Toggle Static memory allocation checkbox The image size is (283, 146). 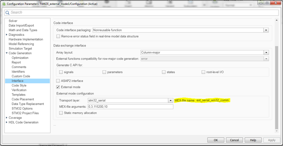[61, 113]
